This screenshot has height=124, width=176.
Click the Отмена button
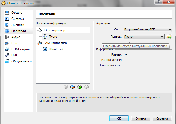pyautogui.click(x=141, y=118)
